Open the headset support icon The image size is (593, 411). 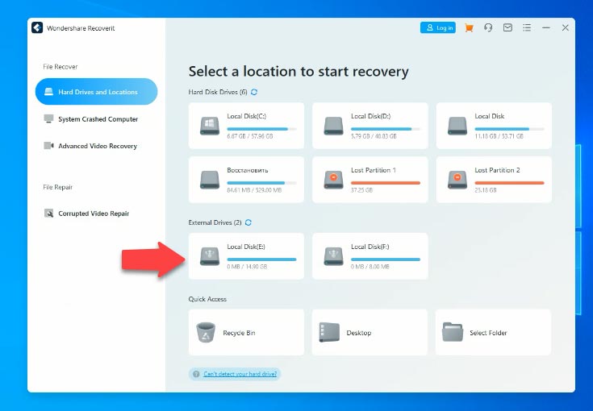[x=488, y=27]
